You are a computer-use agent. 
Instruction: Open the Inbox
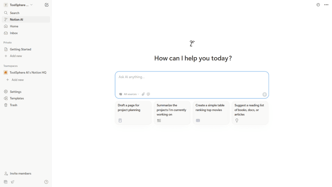pos(14,33)
